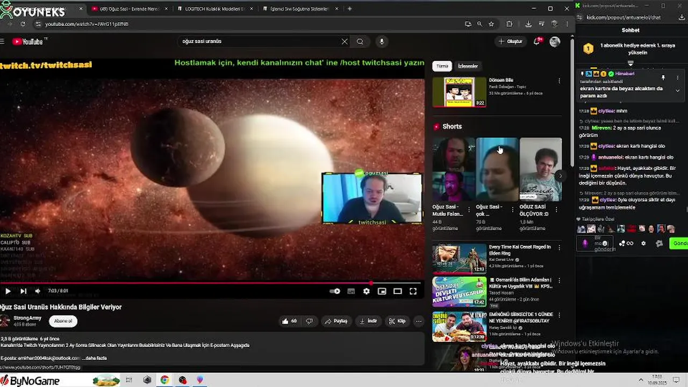Open a new browser tab
This screenshot has width=688, height=387.
(349, 9)
